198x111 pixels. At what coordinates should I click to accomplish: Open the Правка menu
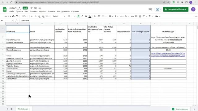19,11
